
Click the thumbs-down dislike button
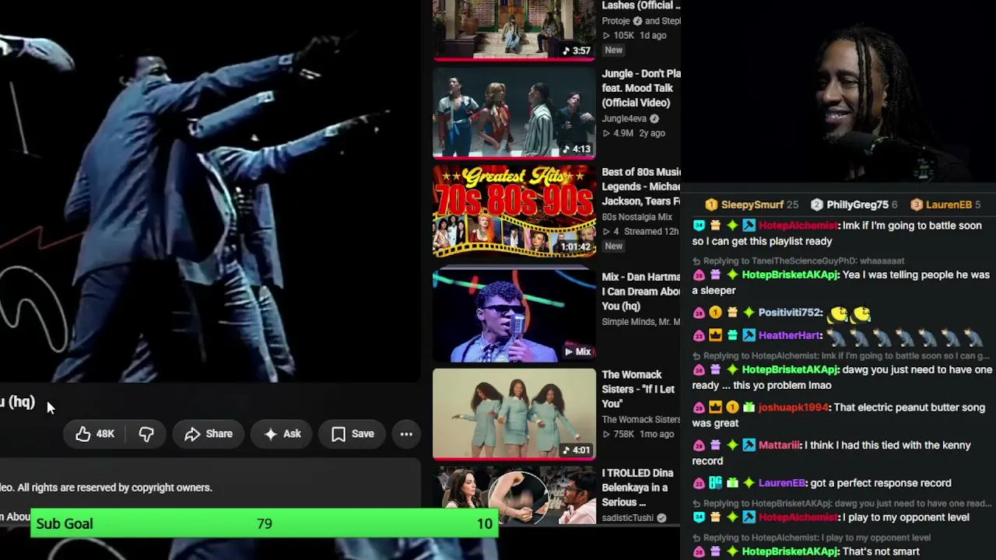pos(146,434)
